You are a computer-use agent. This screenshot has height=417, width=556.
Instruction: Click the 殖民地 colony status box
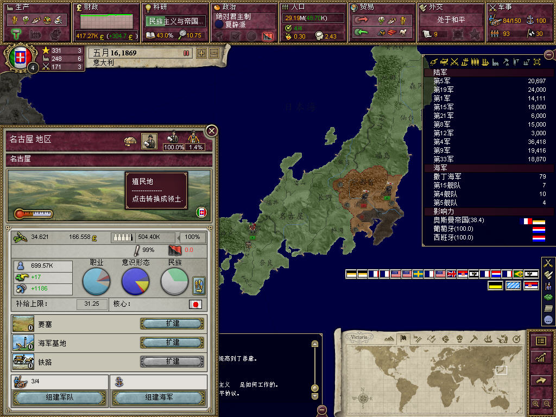pos(156,190)
